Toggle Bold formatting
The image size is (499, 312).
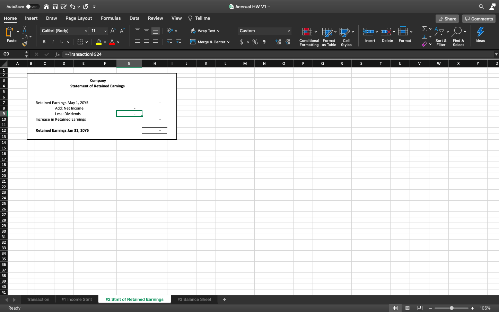pos(44,42)
